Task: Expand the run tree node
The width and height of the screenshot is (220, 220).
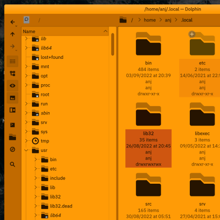Action: tap(26, 104)
